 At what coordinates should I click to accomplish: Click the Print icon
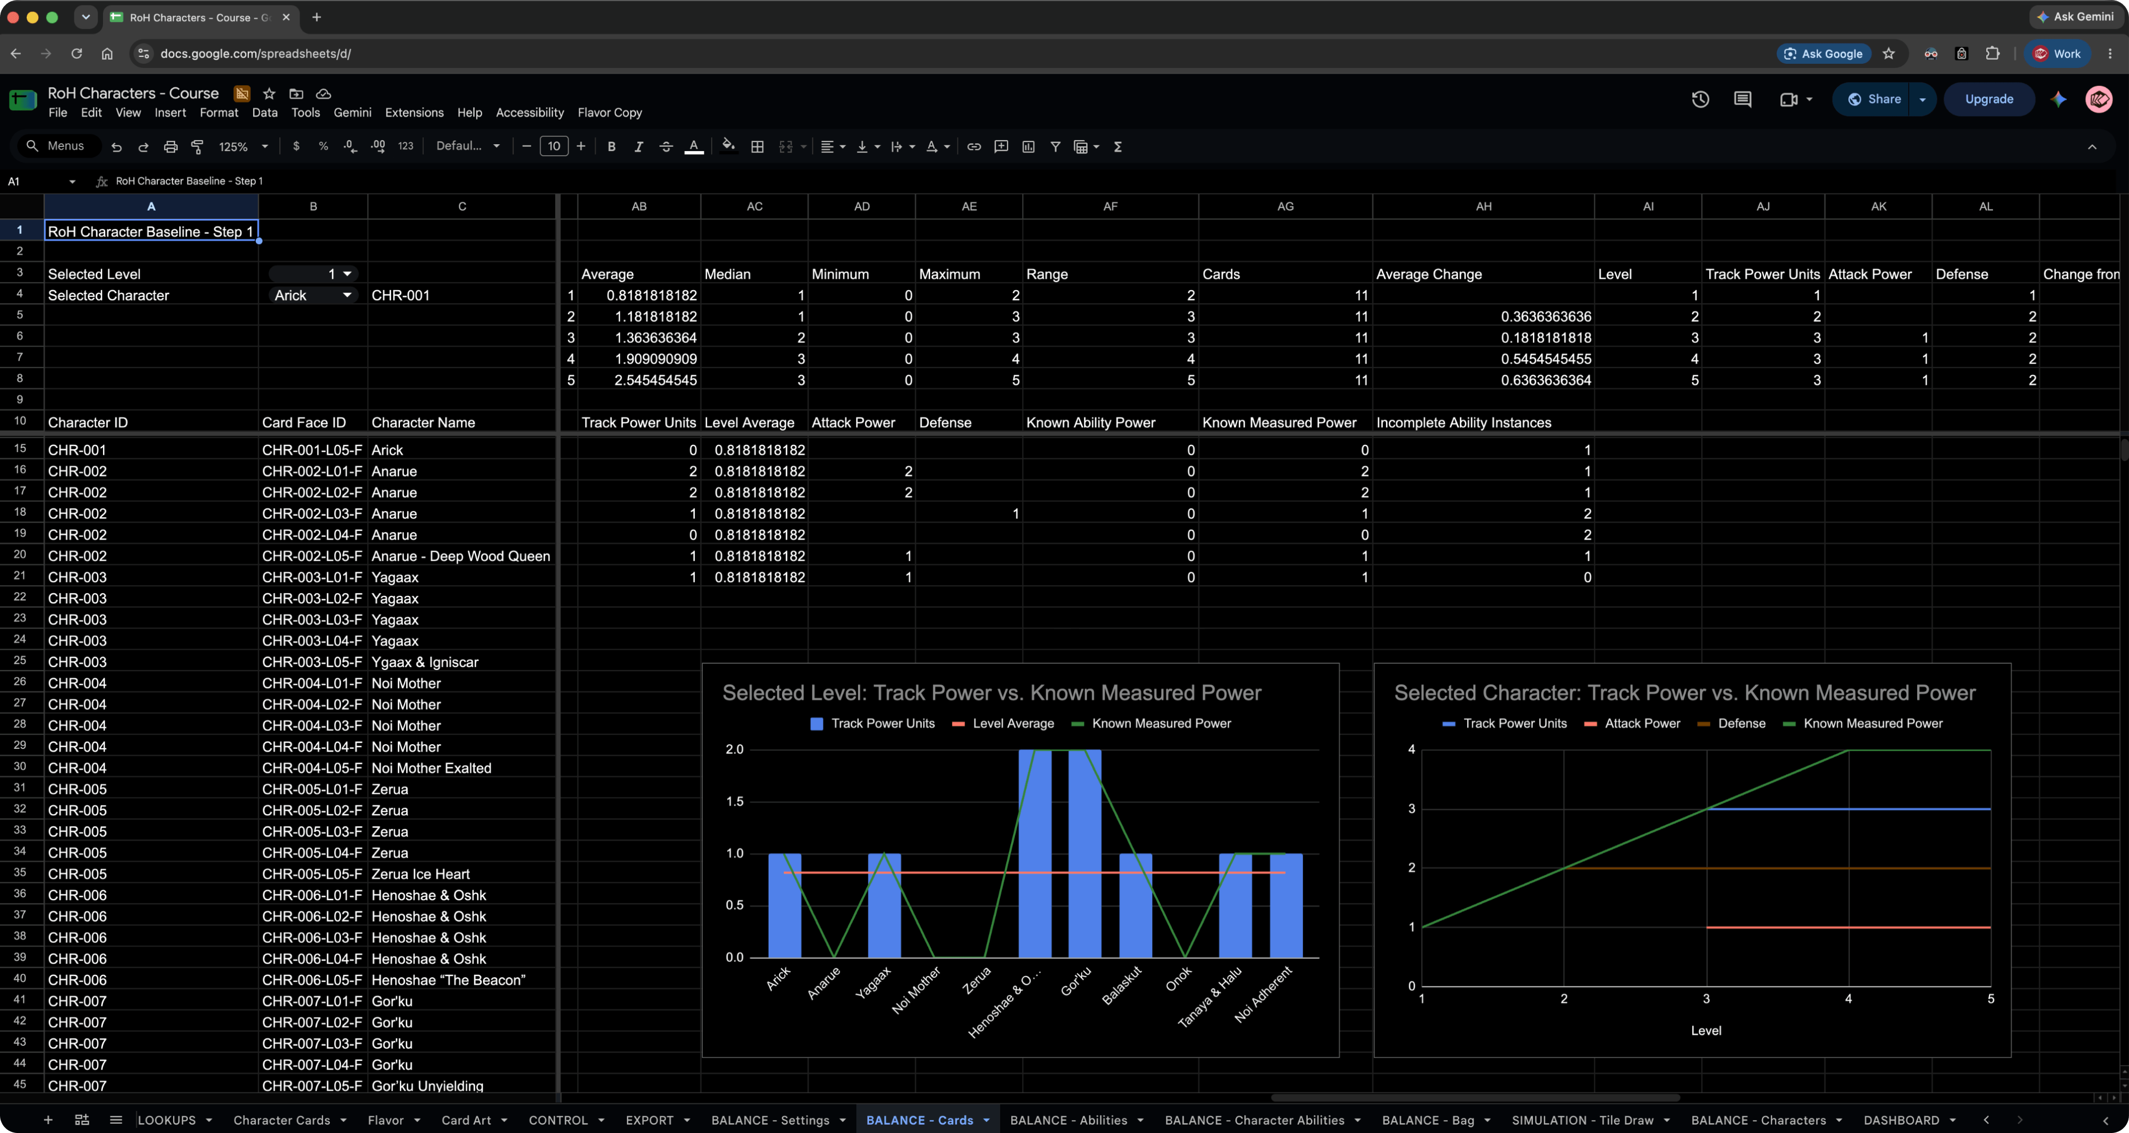tap(170, 146)
